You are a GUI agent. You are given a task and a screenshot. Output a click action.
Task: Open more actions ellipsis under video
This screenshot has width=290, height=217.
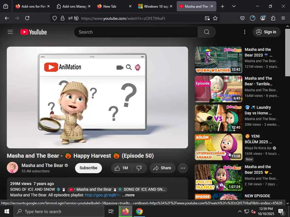click(183, 168)
